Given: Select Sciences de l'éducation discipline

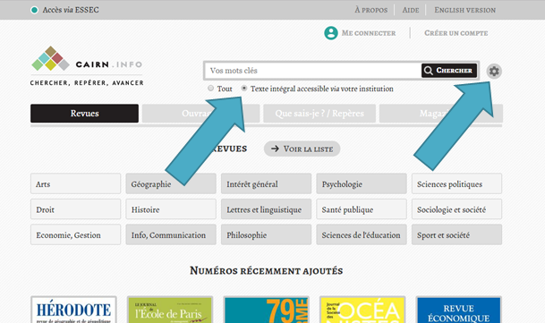Looking at the screenshot, I should pyautogui.click(x=362, y=234).
